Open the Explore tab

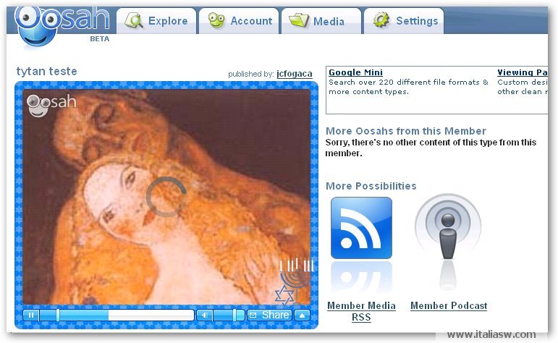pos(156,21)
